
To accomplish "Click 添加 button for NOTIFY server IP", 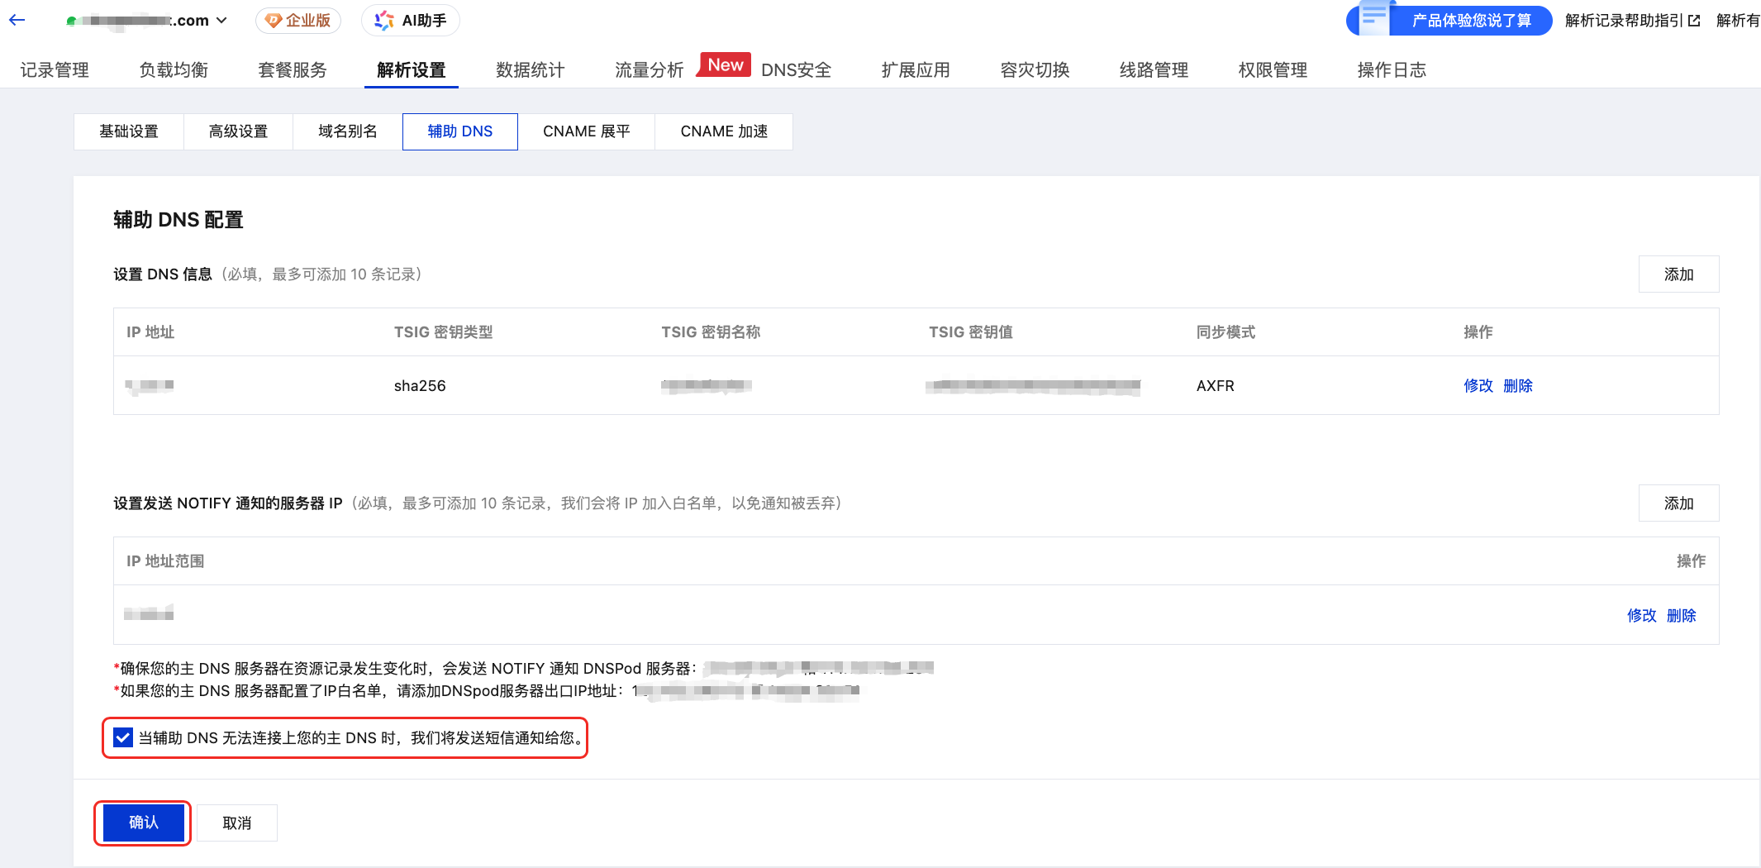I will [1678, 503].
